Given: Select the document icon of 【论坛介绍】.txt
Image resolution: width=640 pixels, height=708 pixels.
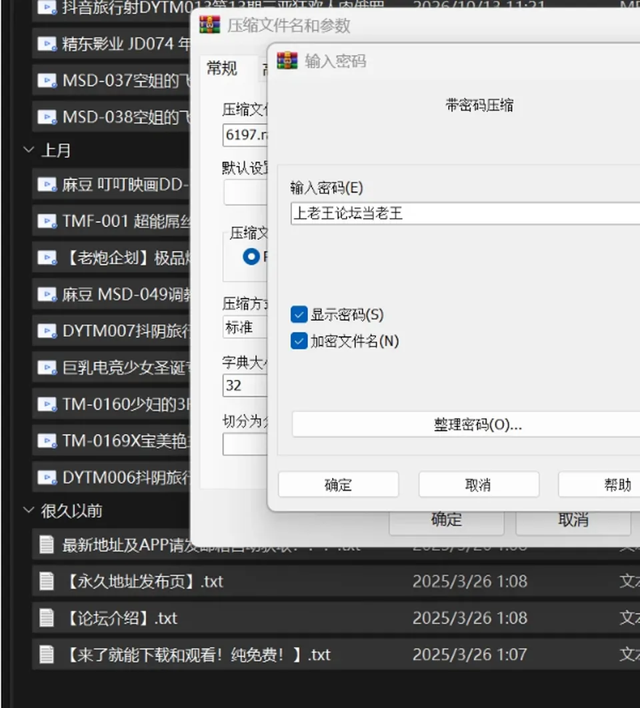Looking at the screenshot, I should 47,618.
